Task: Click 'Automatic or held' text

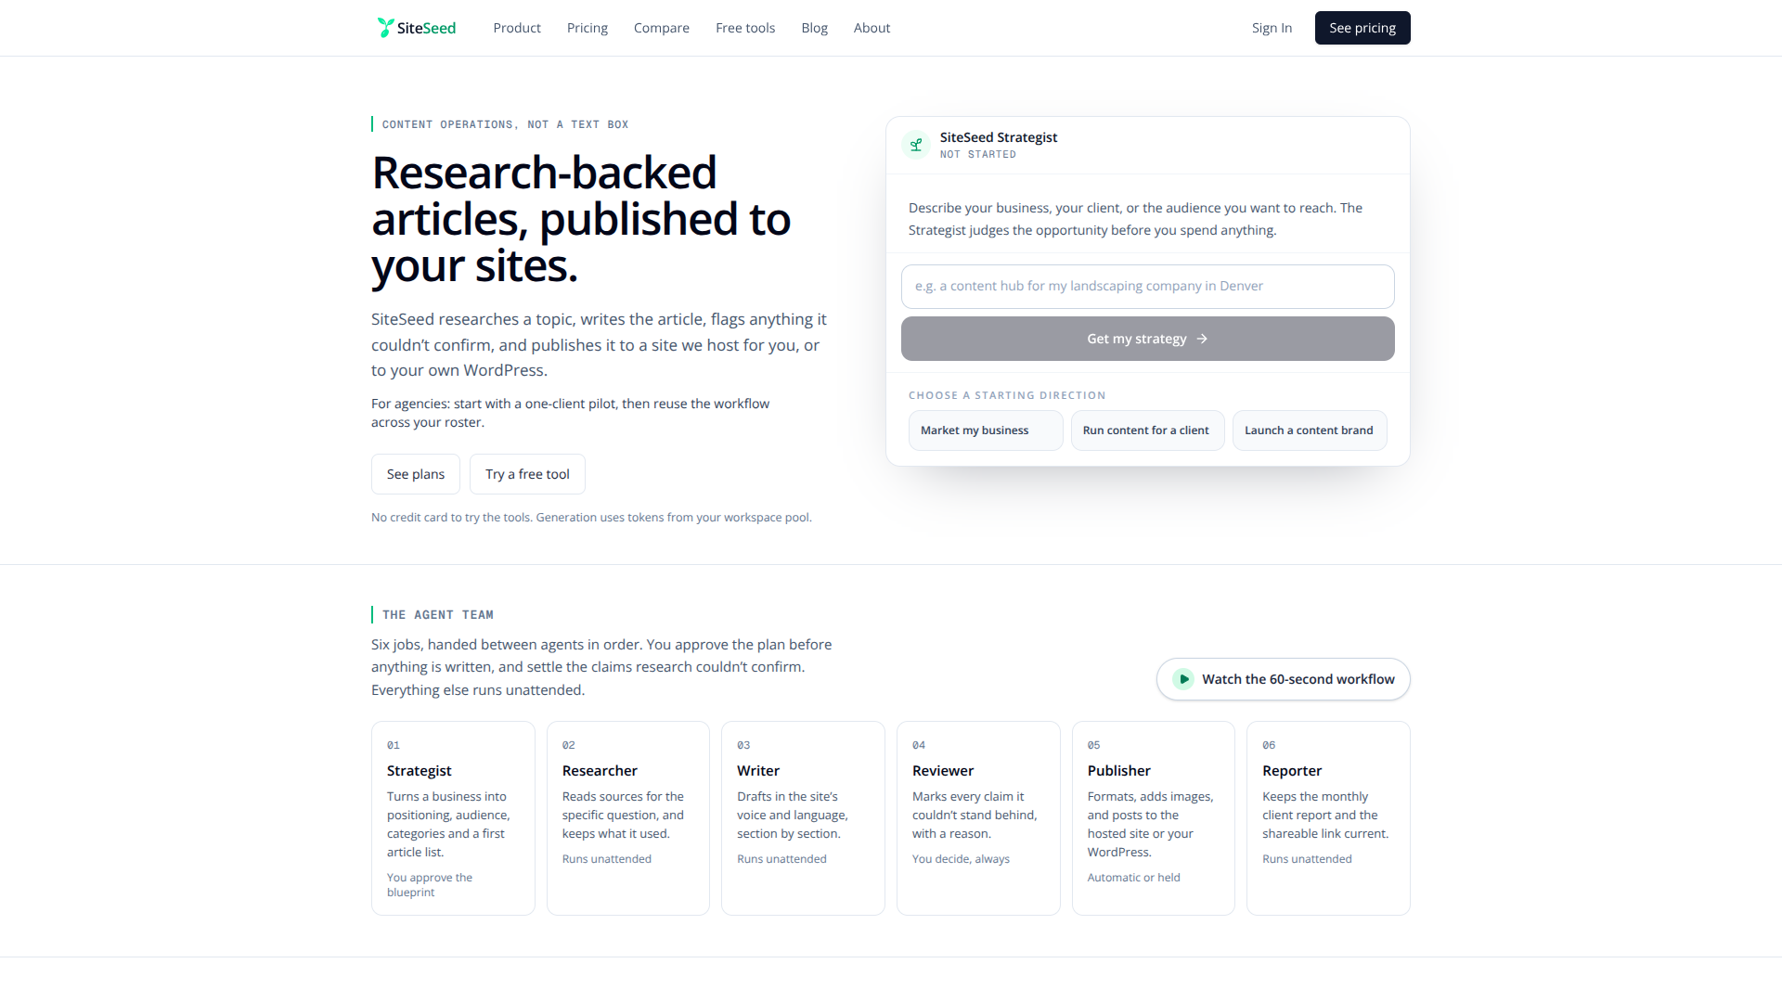Action: point(1134,878)
